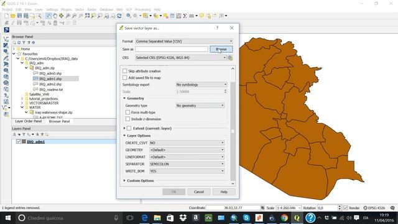This screenshot has height=224, width=398.
Task: Open the Symbology export dropdown
Action: 201,85
